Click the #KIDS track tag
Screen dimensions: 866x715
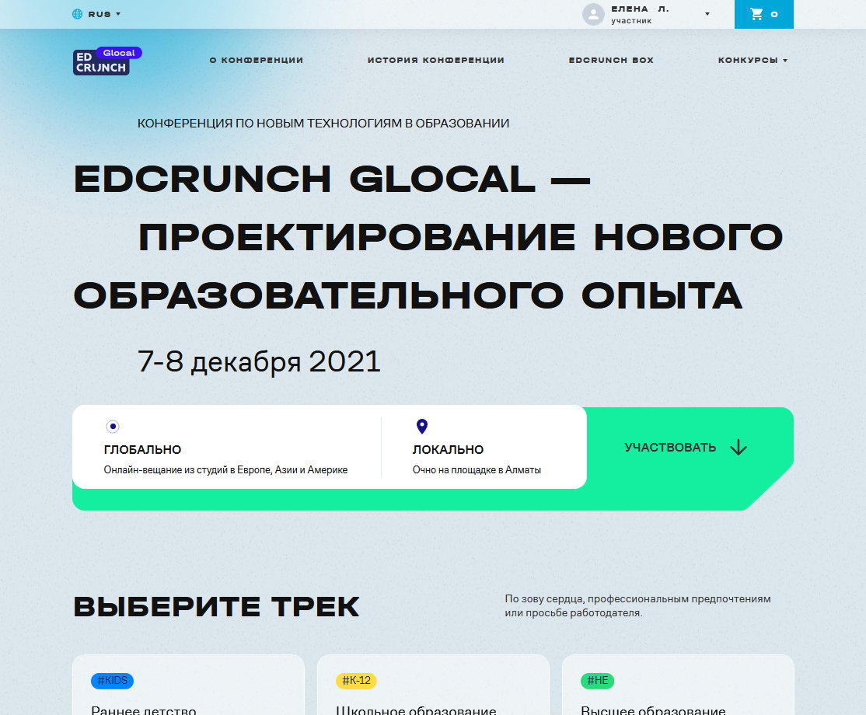coord(112,681)
